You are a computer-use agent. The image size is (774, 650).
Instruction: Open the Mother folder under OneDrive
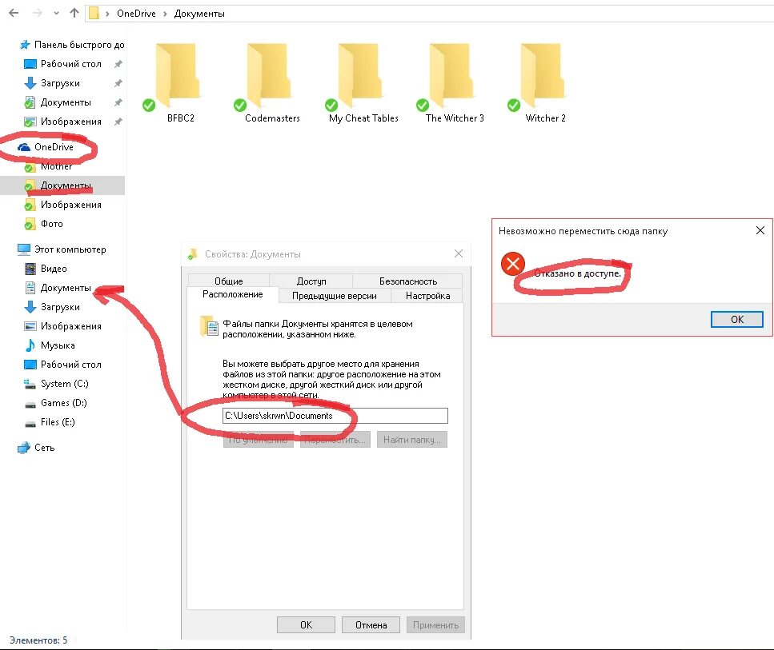(56, 166)
